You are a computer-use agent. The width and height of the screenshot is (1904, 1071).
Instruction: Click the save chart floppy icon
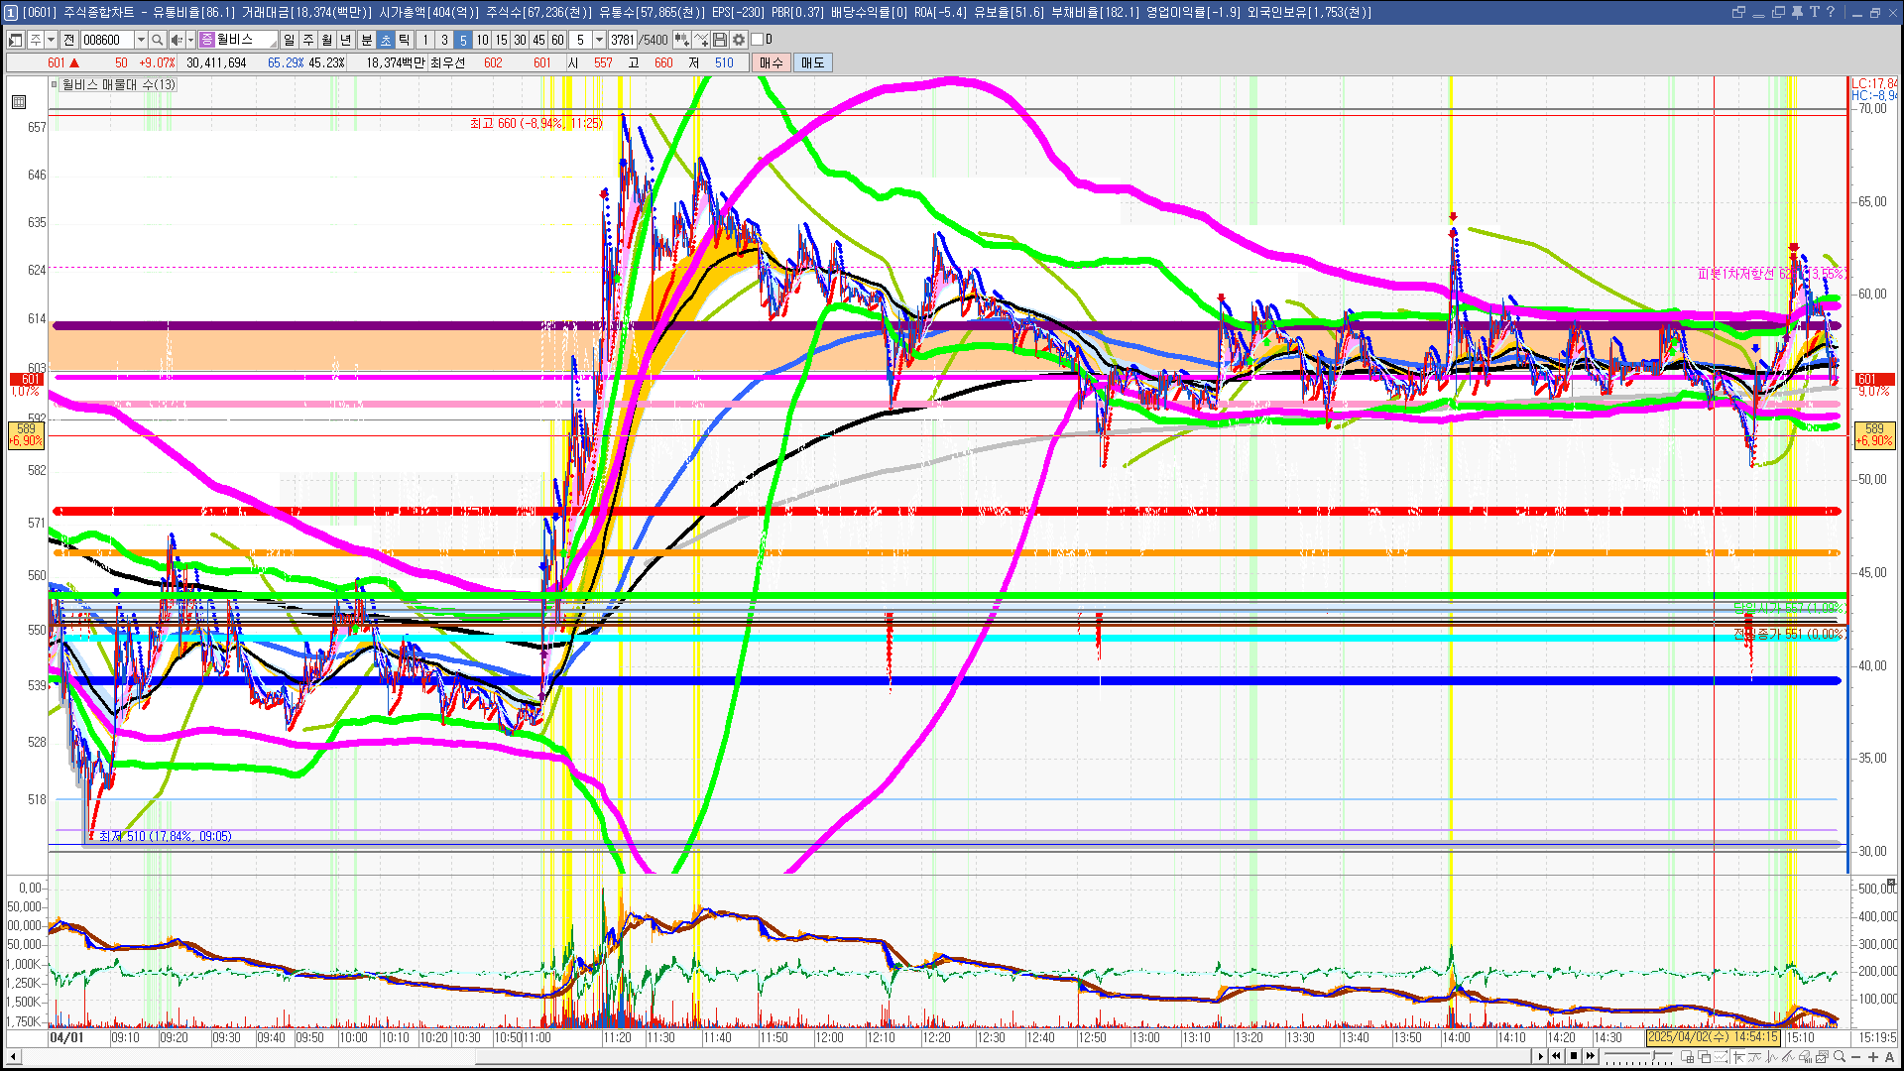coord(720,40)
